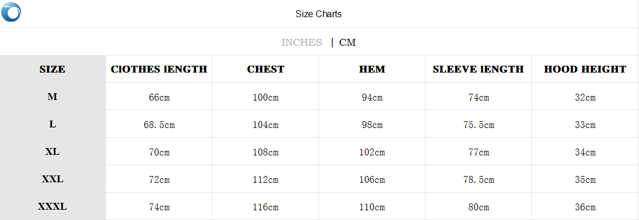Screen dimensions: 639x220
Task: Click the CLOTHES LENGTH column header
Action: 159,69
